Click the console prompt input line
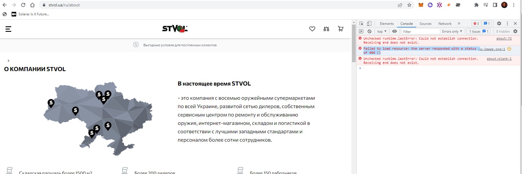Screen dimensions: 522x174 point(439,68)
